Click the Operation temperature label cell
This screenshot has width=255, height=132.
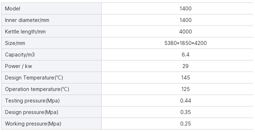pos(51,89)
